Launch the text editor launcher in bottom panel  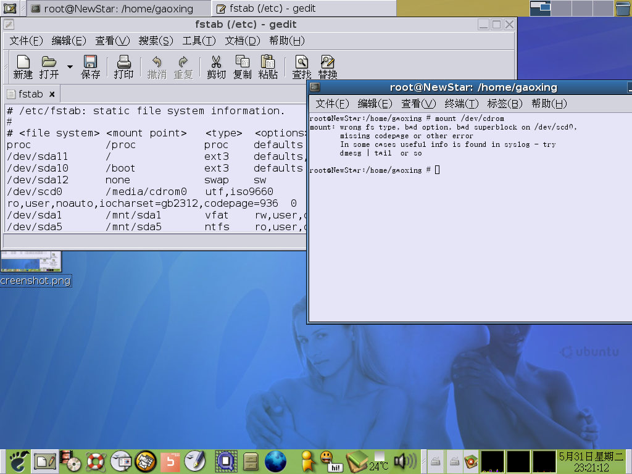[x=44, y=462]
